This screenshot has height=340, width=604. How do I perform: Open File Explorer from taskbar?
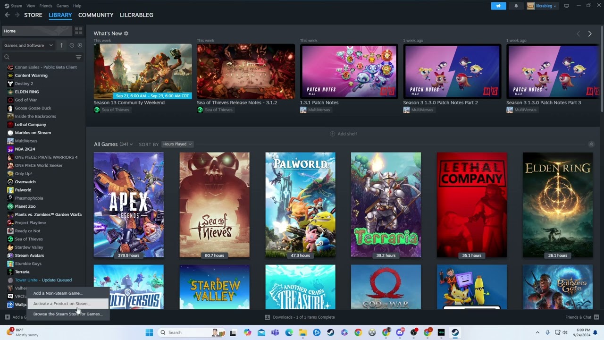pyautogui.click(x=302, y=332)
